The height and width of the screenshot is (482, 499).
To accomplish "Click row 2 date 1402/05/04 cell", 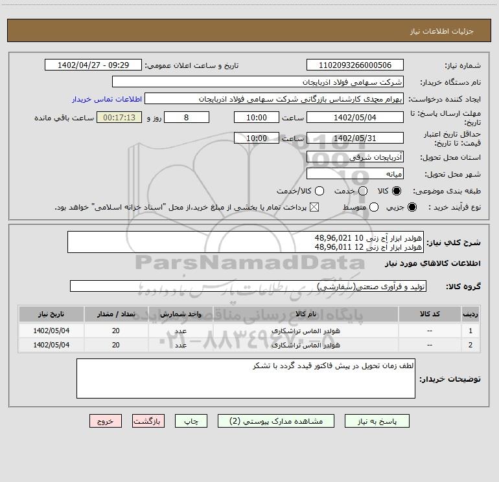I will (x=51, y=345).
